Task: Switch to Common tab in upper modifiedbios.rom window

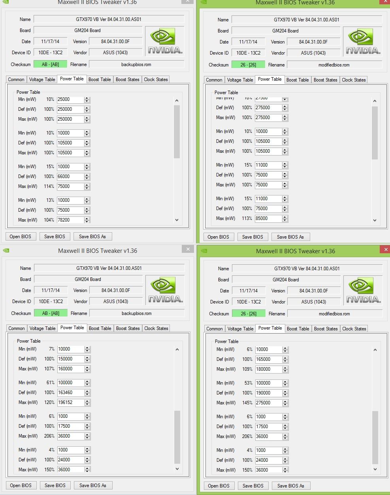Action: click(214, 80)
